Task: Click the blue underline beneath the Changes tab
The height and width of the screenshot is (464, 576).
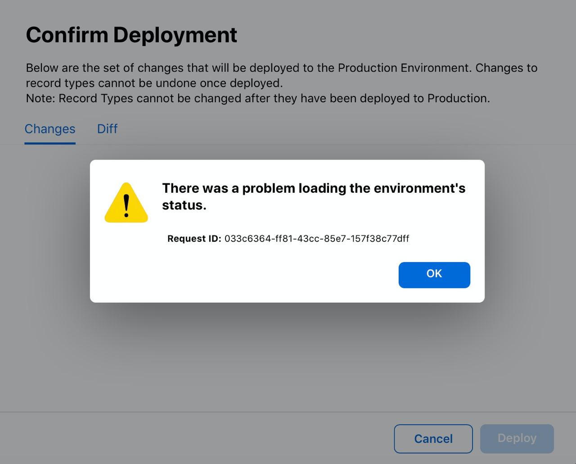Action: (x=50, y=143)
